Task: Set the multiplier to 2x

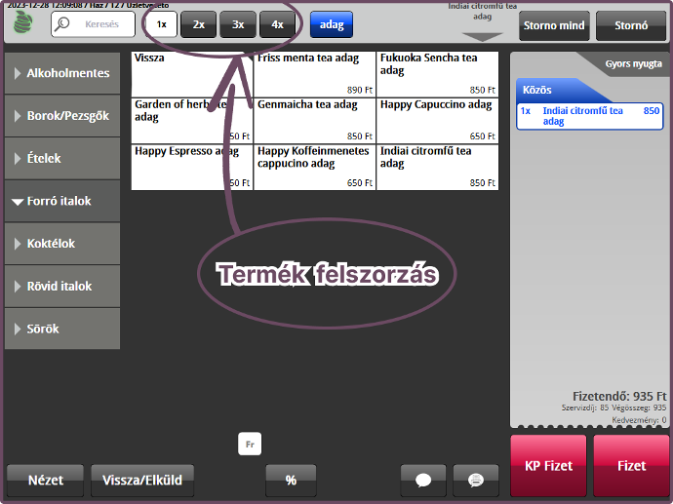Action: point(199,24)
